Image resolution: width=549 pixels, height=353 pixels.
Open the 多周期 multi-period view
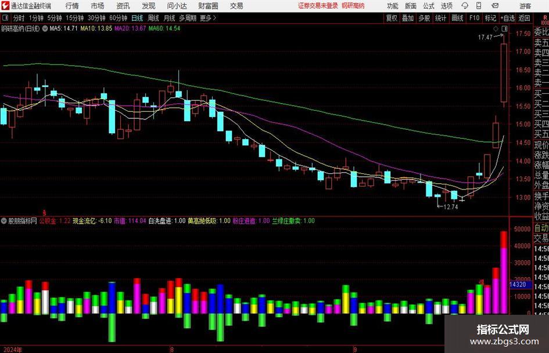[188, 18]
